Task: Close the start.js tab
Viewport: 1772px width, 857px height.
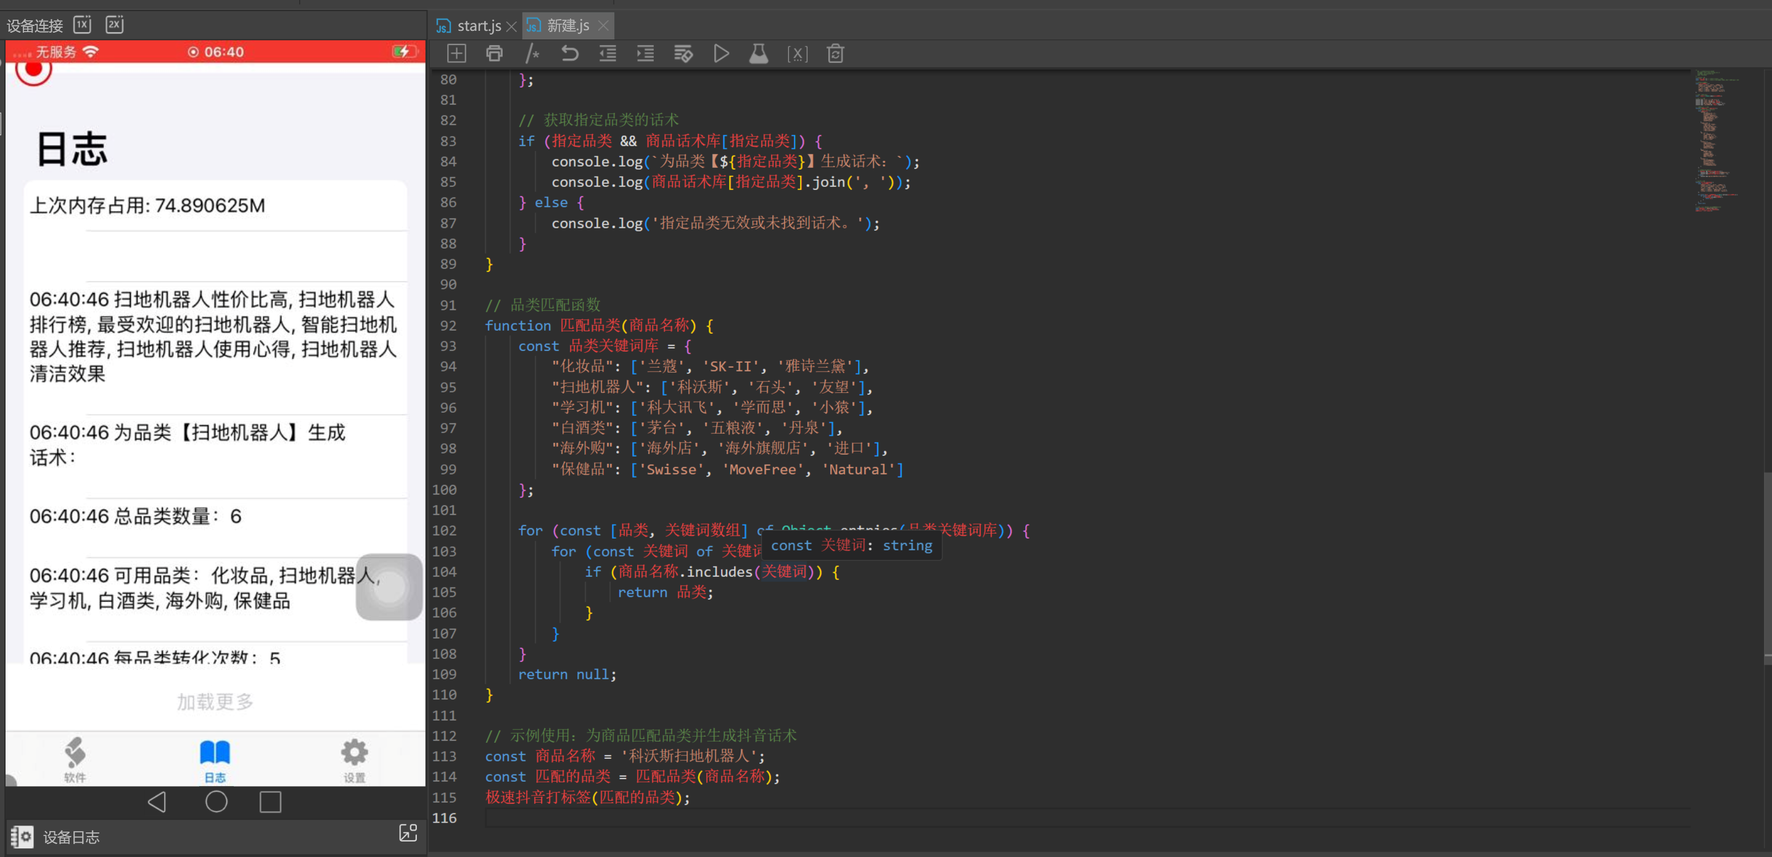Action: 511,26
